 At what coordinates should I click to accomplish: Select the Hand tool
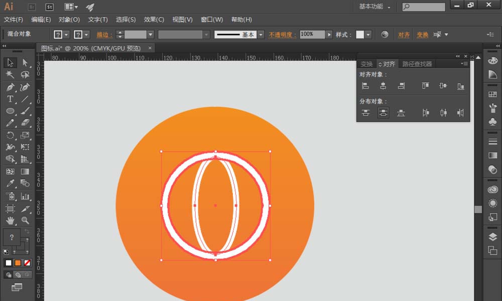pos(10,220)
